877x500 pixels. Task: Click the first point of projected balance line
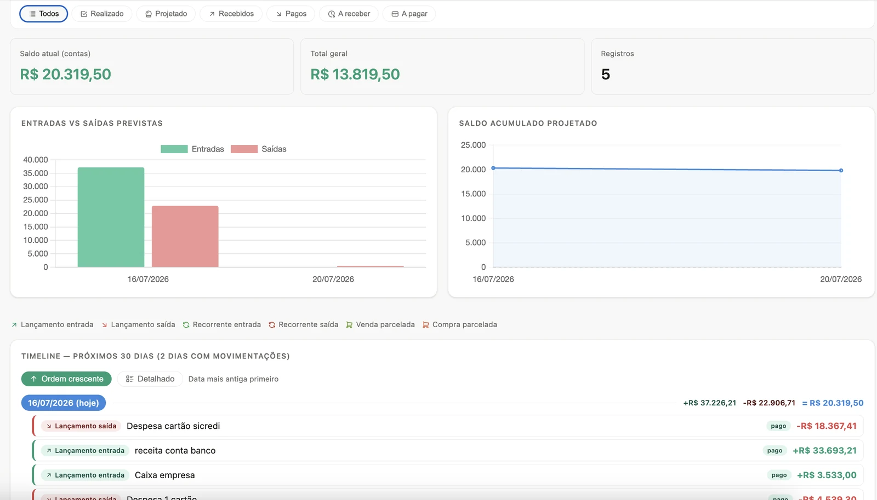[x=493, y=168]
